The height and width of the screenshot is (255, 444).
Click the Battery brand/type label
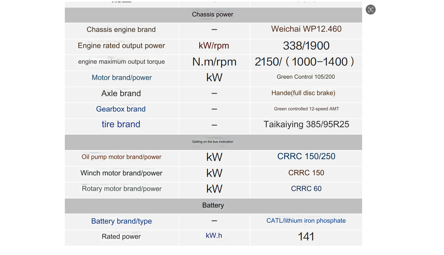[122, 221]
